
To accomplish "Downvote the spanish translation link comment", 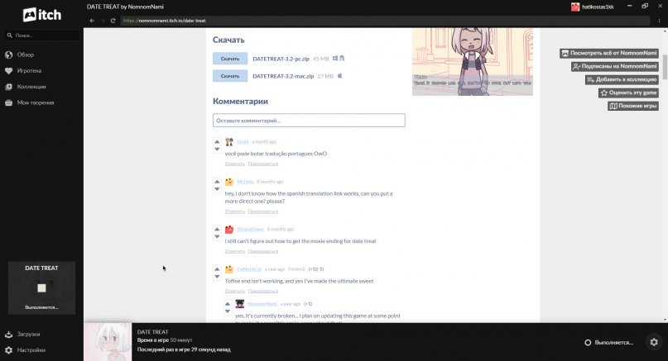I will tap(217, 189).
